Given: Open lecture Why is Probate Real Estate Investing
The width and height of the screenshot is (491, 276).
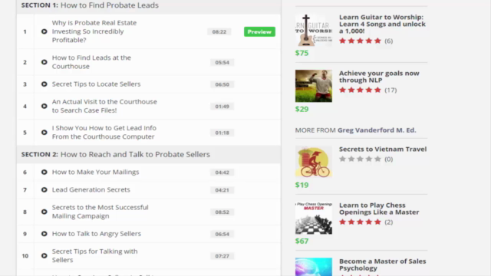Looking at the screenshot, I should (94, 31).
